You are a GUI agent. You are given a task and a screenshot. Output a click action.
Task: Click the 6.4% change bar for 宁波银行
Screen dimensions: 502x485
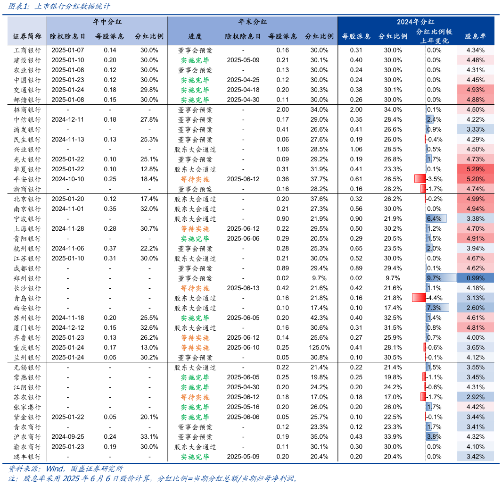pyautogui.click(x=436, y=219)
